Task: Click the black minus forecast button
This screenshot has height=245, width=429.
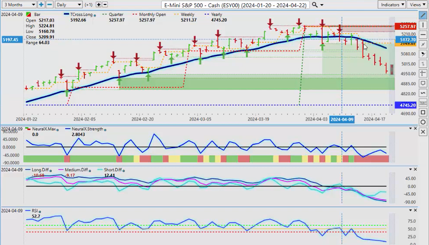Action: tap(105, 5)
